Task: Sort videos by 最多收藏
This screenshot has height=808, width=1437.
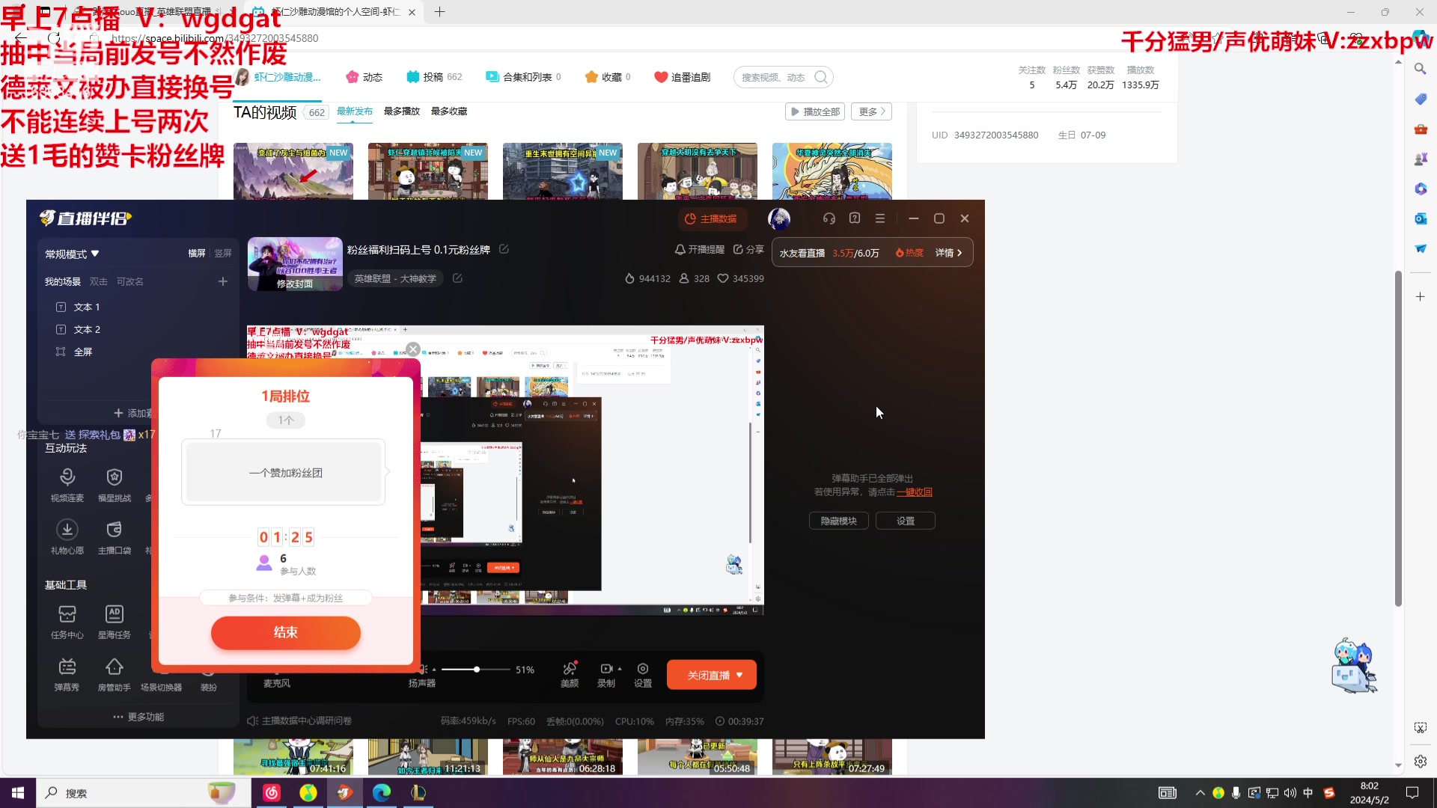Action: pos(449,111)
